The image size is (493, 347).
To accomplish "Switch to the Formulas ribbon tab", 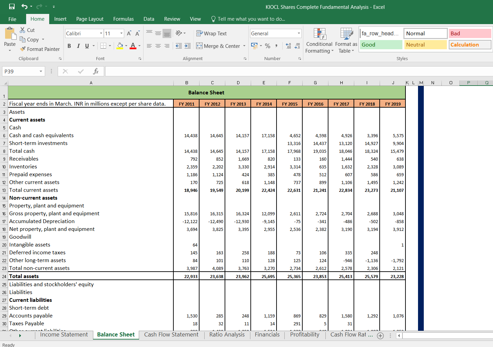I will click(124, 19).
